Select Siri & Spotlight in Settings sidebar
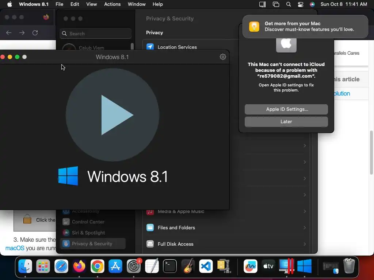374x280 pixels. pos(93,233)
